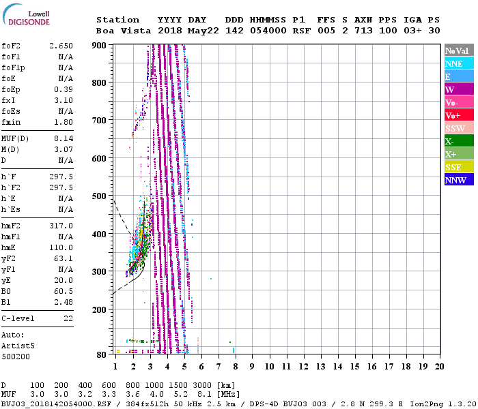Image resolution: width=478 pixels, height=409 pixels.
Task: Click the 500 km height axis label
Action: pyautogui.click(x=99, y=196)
